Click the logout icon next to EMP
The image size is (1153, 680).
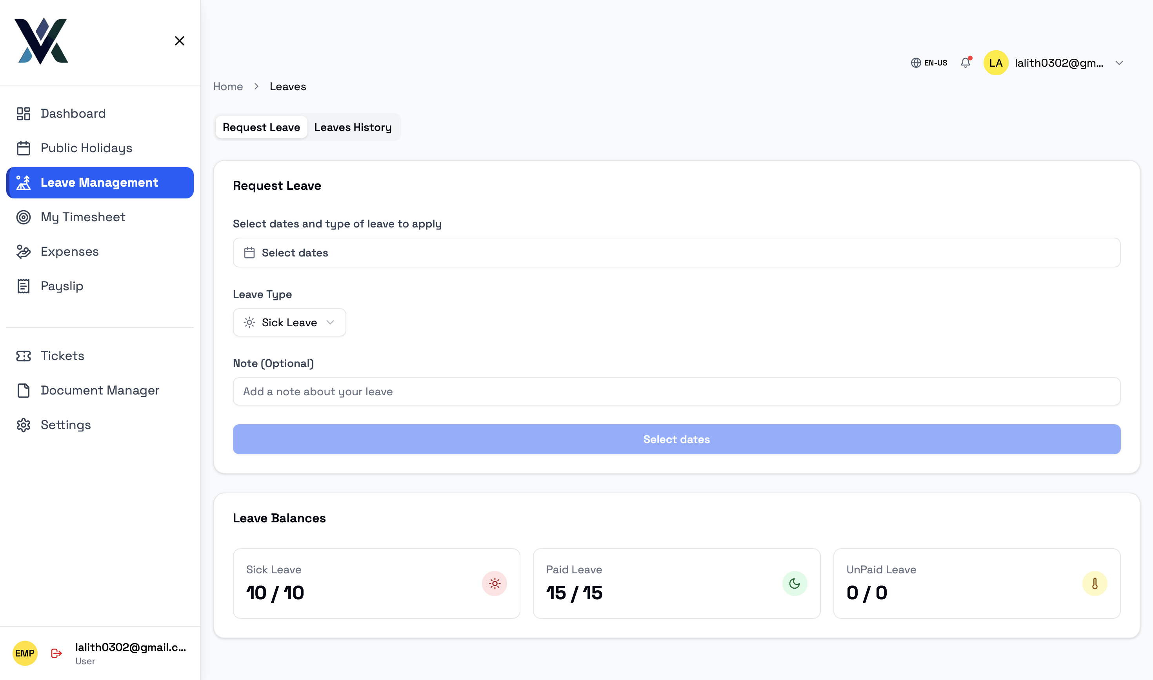click(x=56, y=653)
